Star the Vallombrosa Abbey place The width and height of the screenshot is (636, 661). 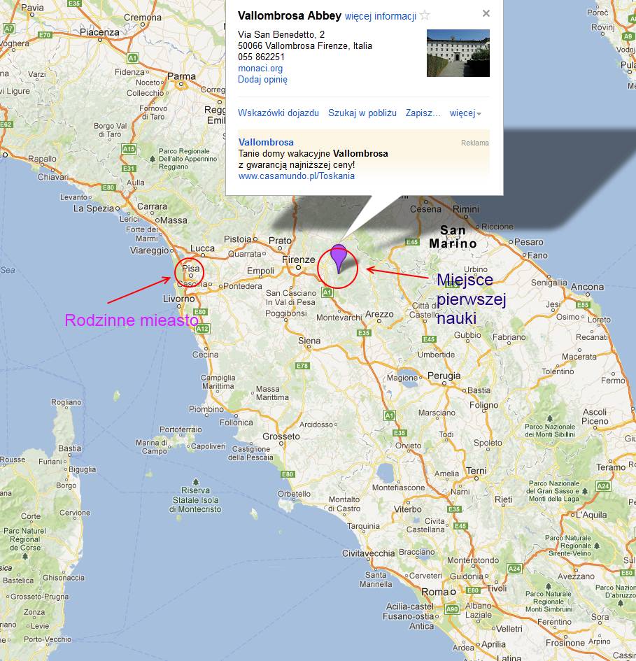point(425,15)
